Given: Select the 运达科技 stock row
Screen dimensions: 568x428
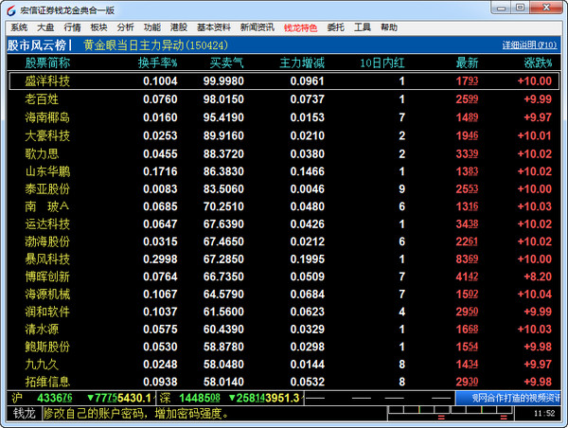Looking at the screenshot, I should [x=284, y=224].
